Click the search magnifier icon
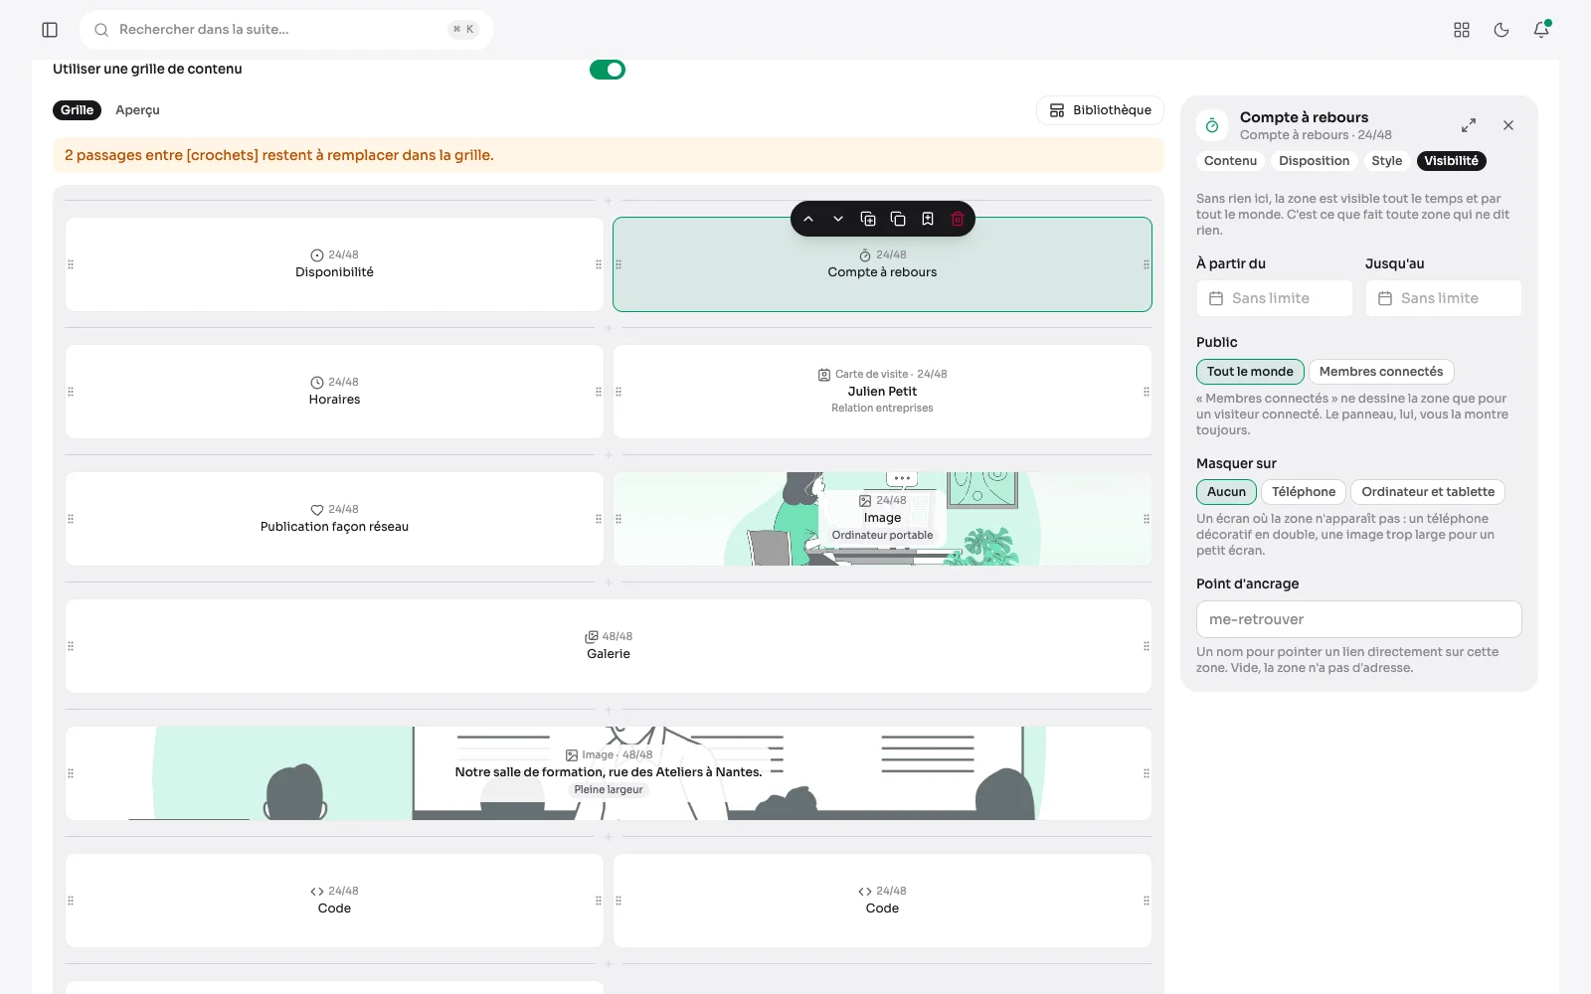 coord(101,30)
